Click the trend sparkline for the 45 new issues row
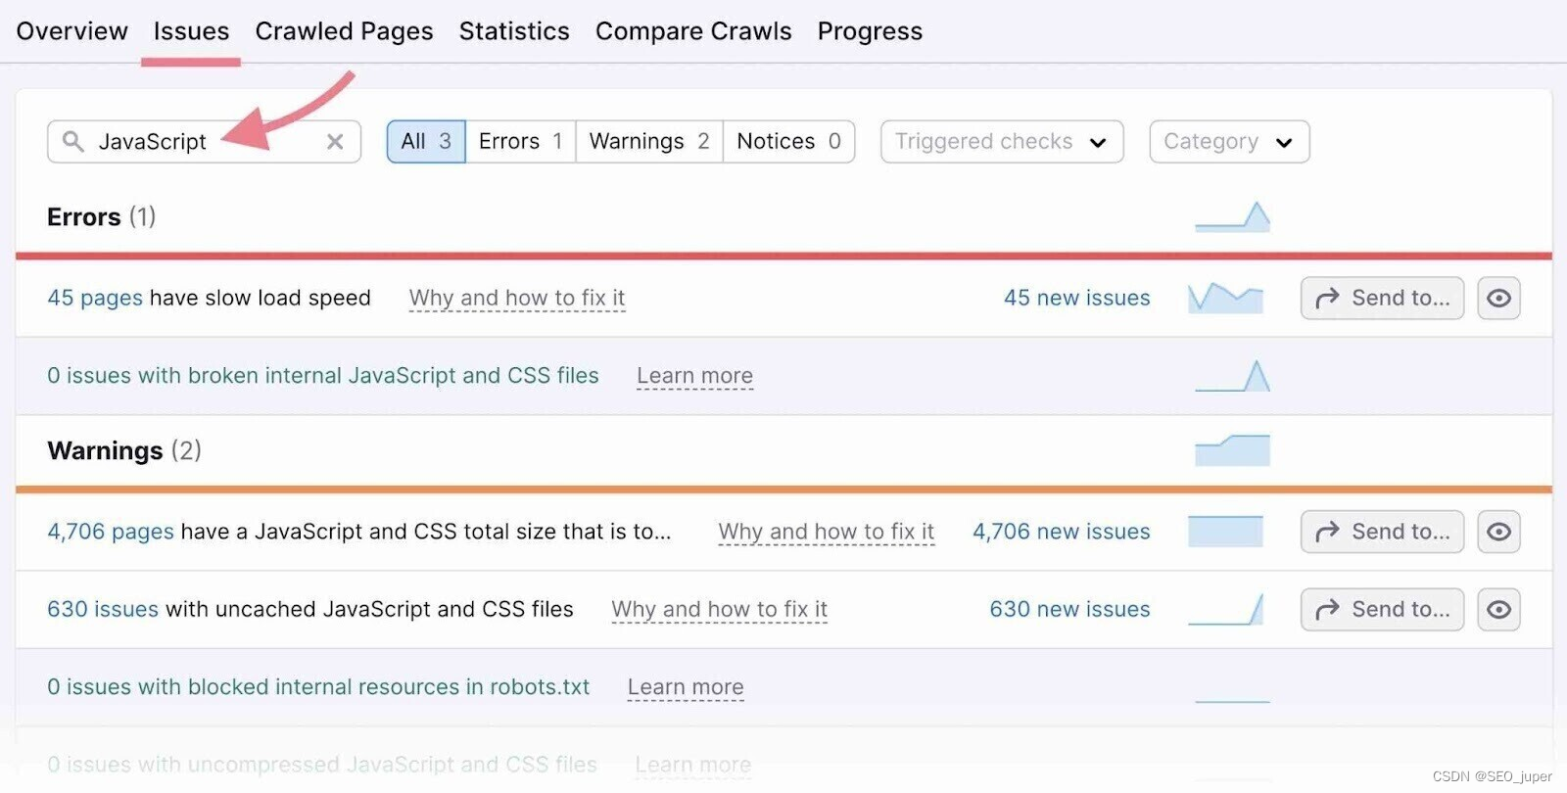This screenshot has width=1567, height=793. tap(1225, 298)
